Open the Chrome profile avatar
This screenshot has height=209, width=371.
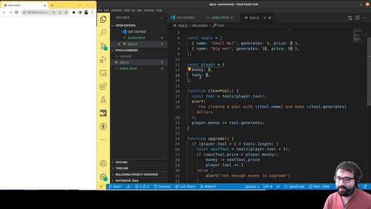86,12
